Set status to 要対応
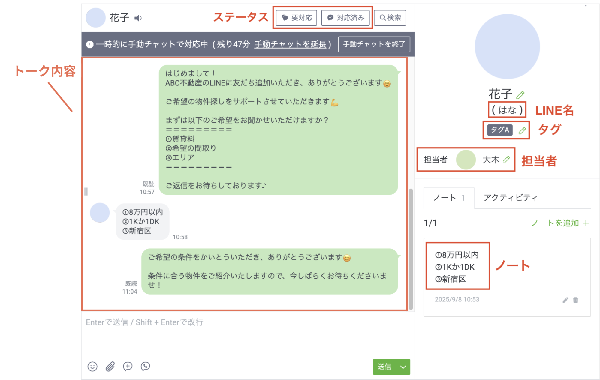600x380 pixels. pyautogui.click(x=296, y=18)
